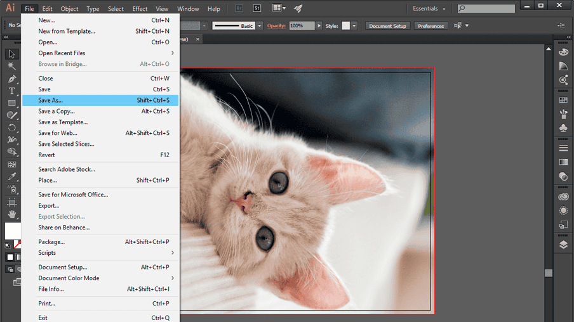
Task: Open the Layers panel icon
Action: (x=563, y=245)
